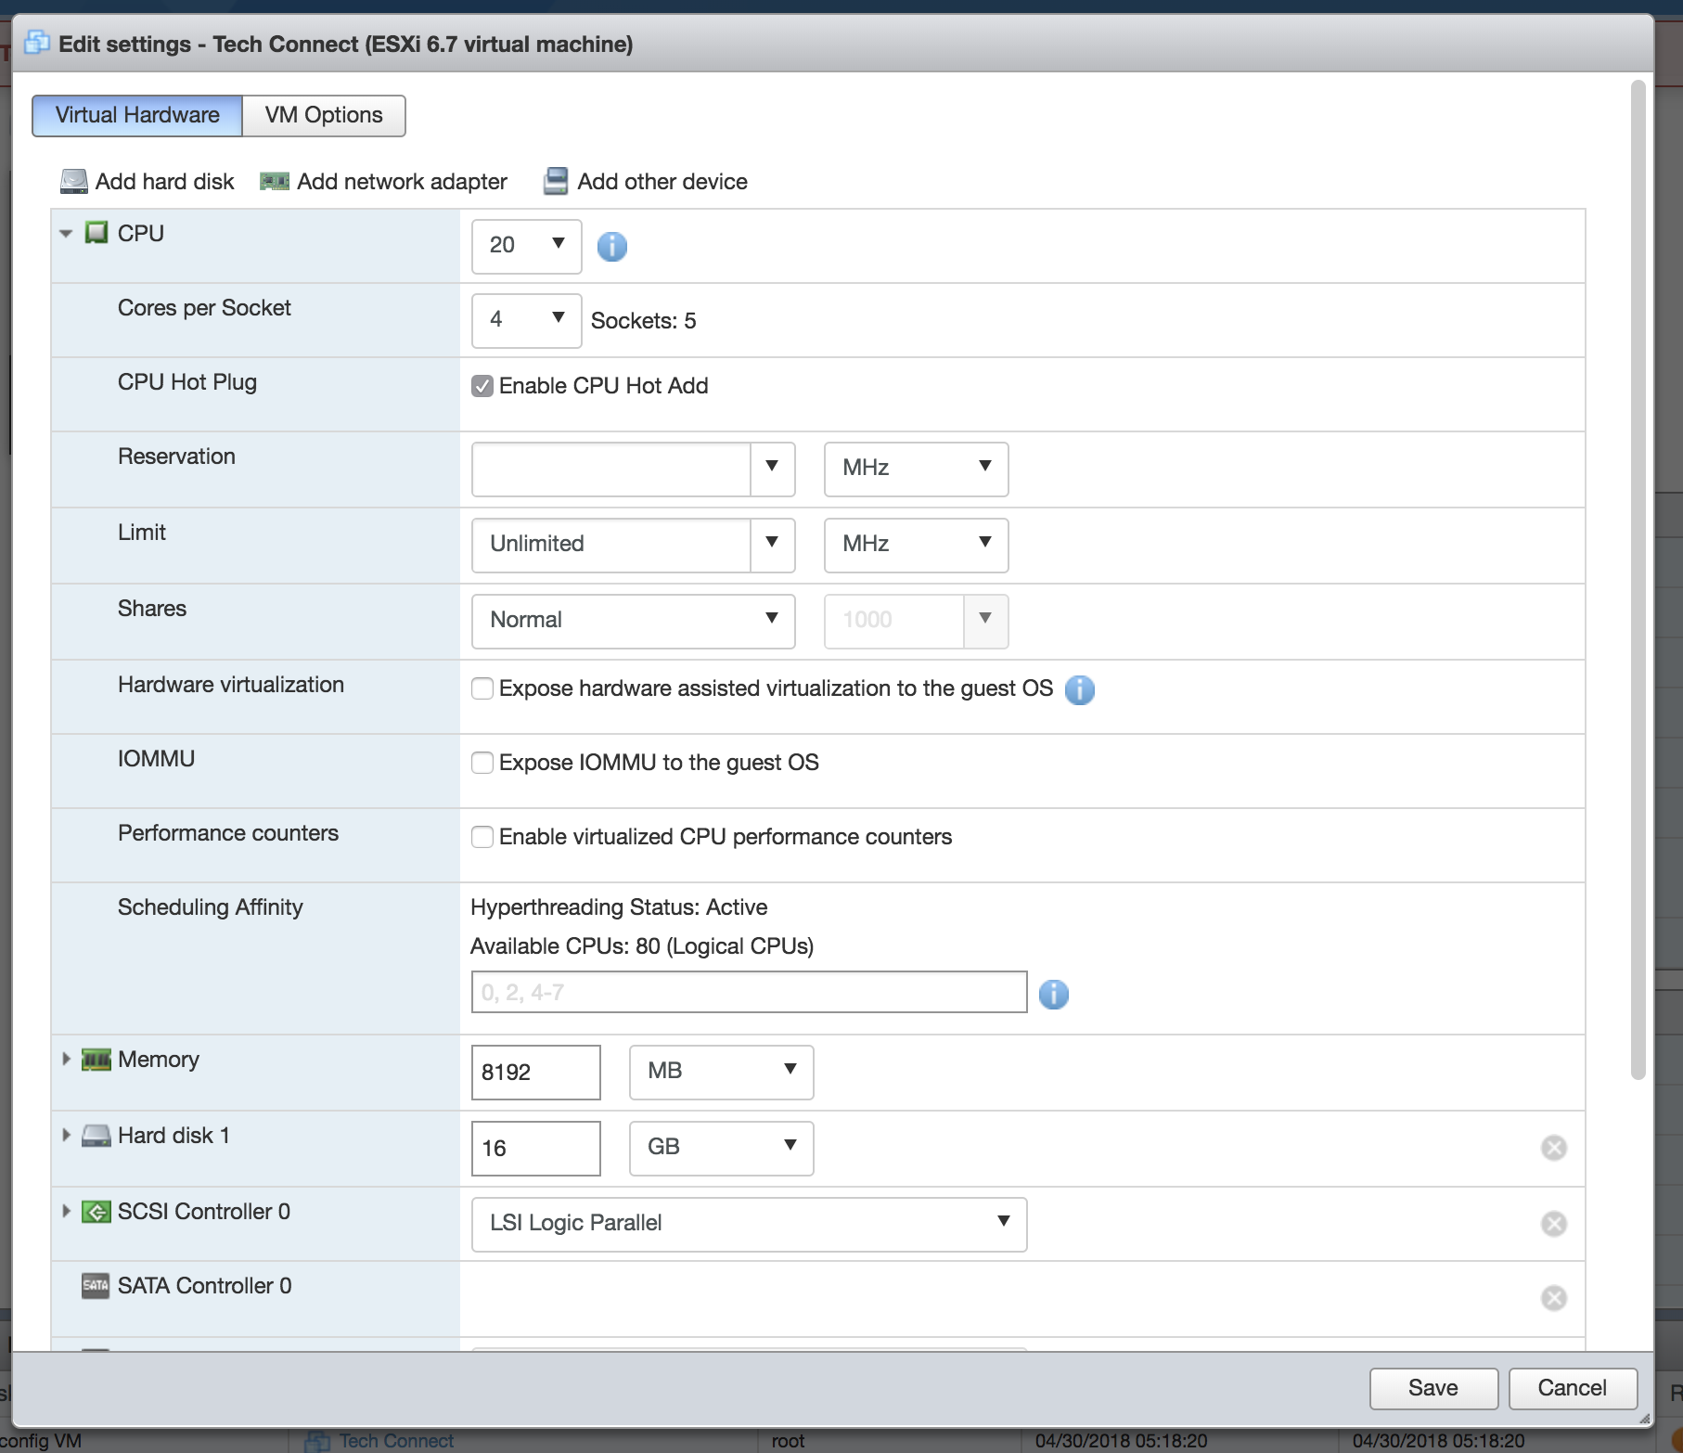Enable hardware assisted virtualization checkbox
Screen dimensions: 1683x1453
[482, 688]
